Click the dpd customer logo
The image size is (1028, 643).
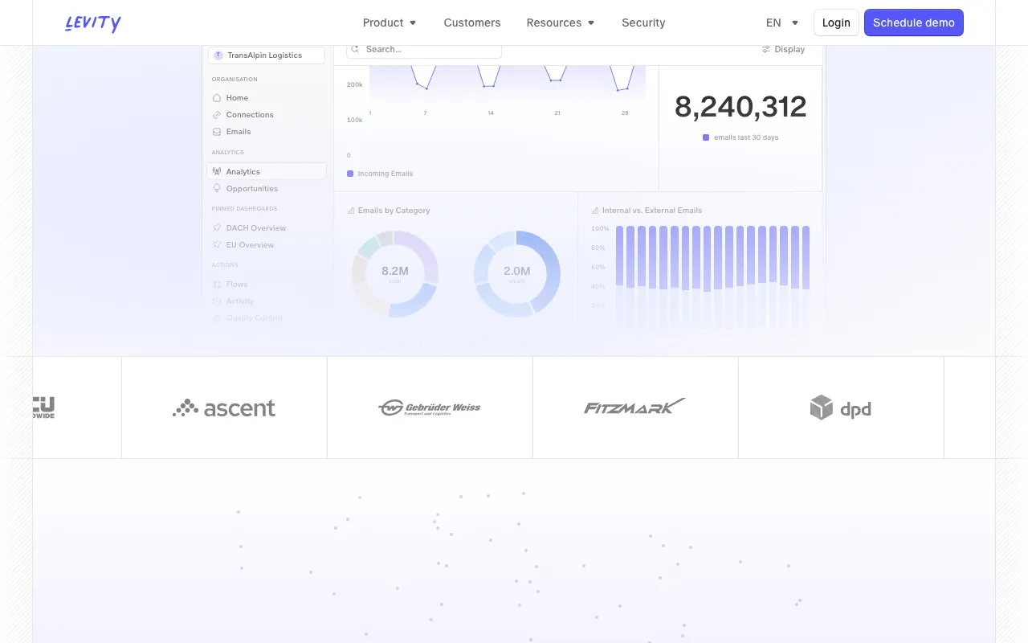[841, 408]
